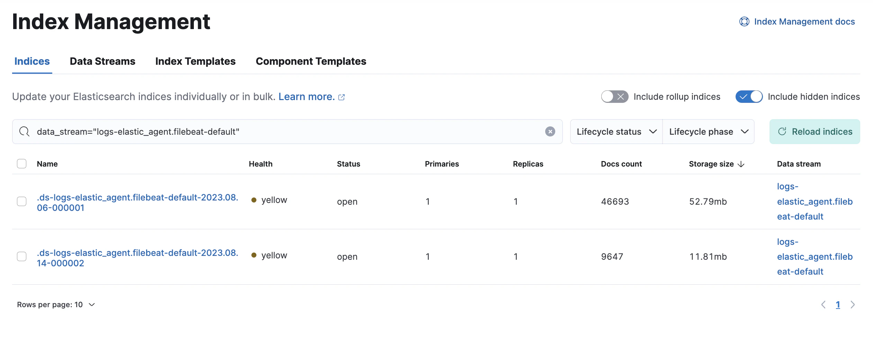
Task: Switch to the Data Streams tab
Action: point(102,61)
